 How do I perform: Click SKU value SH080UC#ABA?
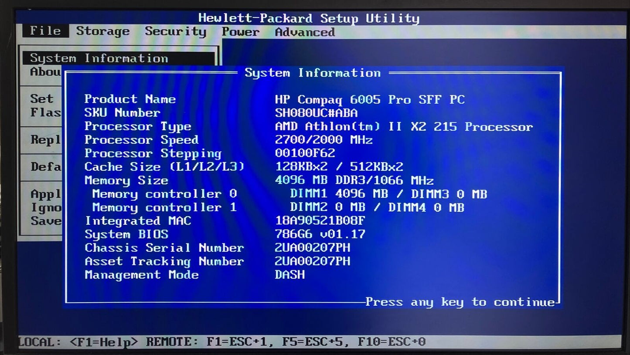316,113
